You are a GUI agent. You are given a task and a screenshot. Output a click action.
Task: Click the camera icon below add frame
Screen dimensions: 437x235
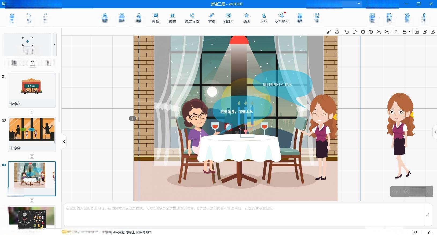tap(32, 63)
